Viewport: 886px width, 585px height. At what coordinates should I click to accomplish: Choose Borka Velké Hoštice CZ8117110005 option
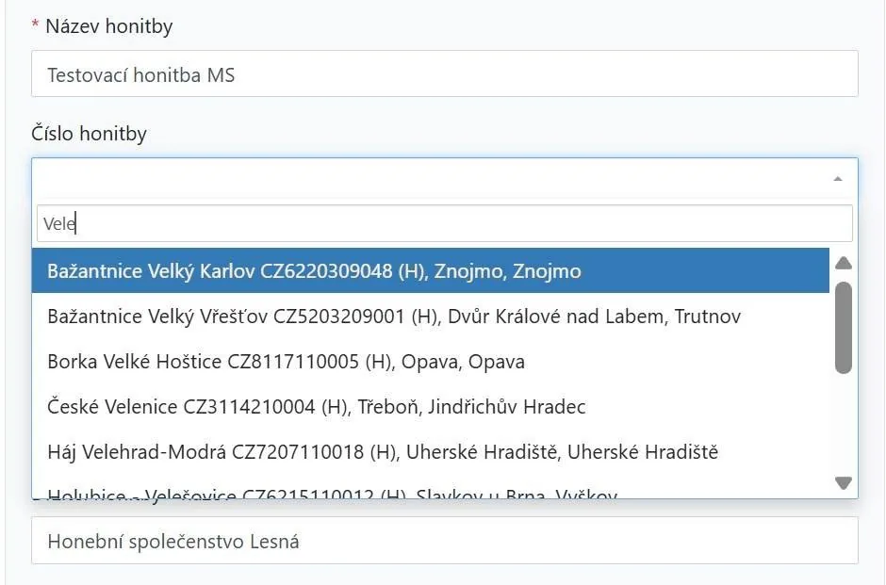pyautogui.click(x=431, y=362)
